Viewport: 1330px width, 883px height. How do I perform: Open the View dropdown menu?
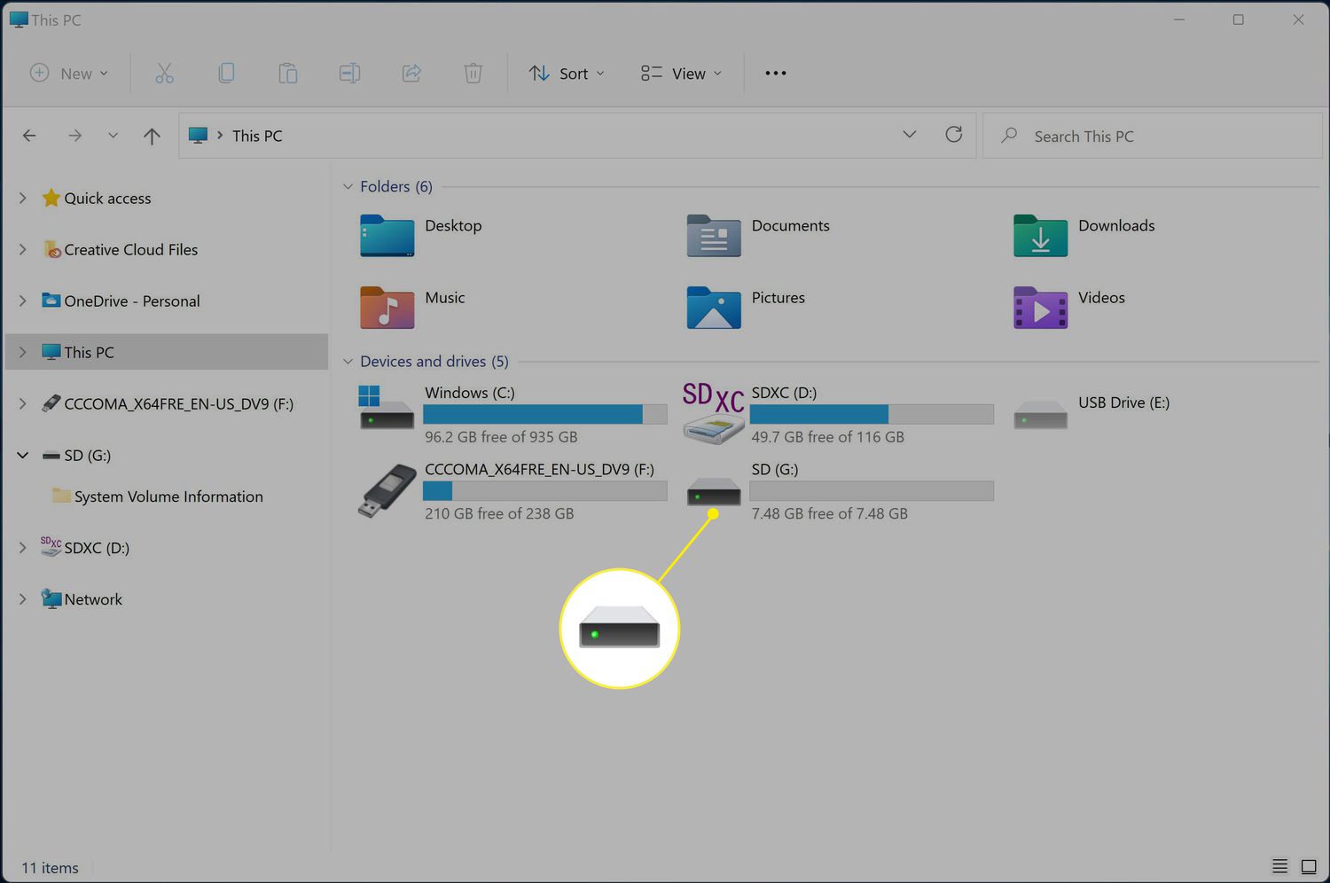coord(681,74)
